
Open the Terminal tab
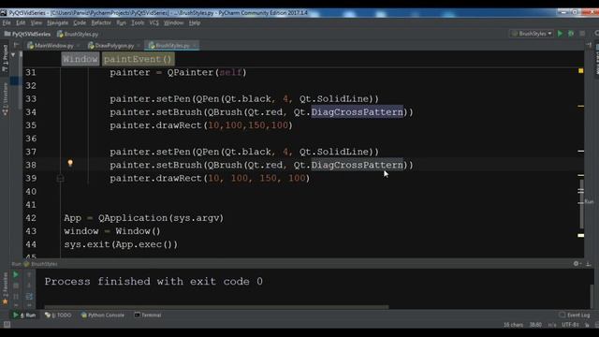[x=148, y=315]
